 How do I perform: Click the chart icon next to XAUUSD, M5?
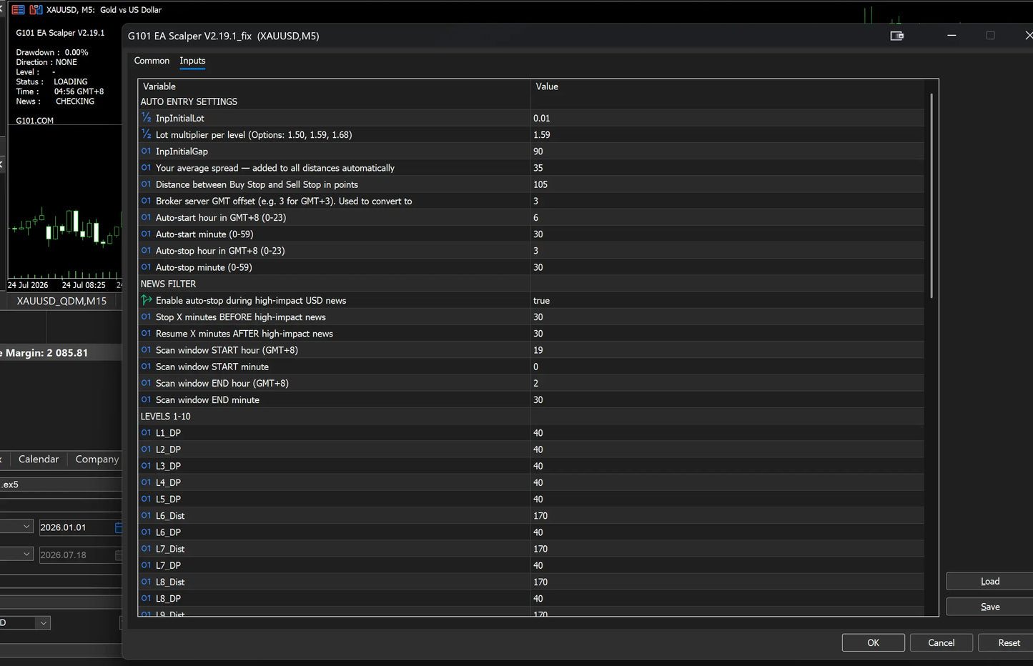click(x=36, y=9)
